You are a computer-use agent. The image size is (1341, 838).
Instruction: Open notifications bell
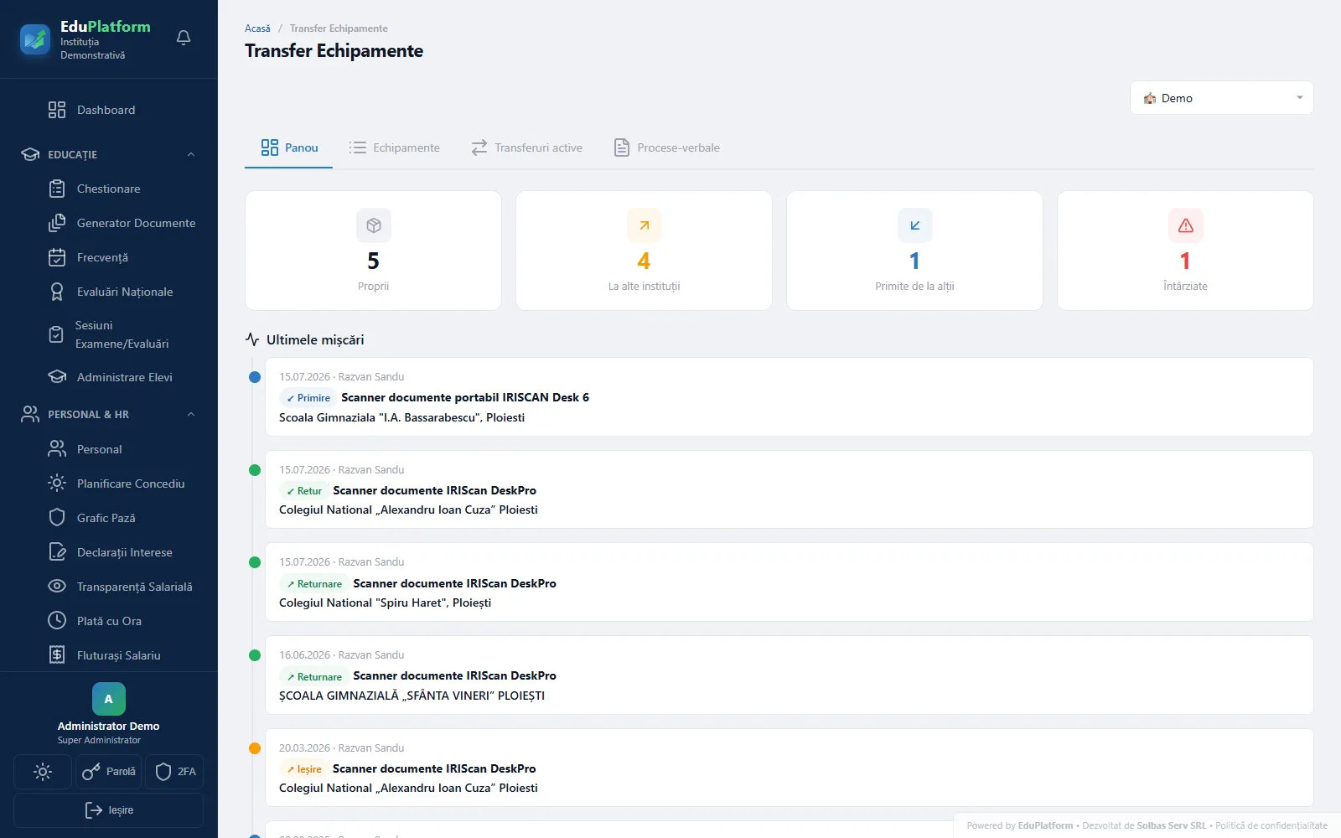click(184, 38)
